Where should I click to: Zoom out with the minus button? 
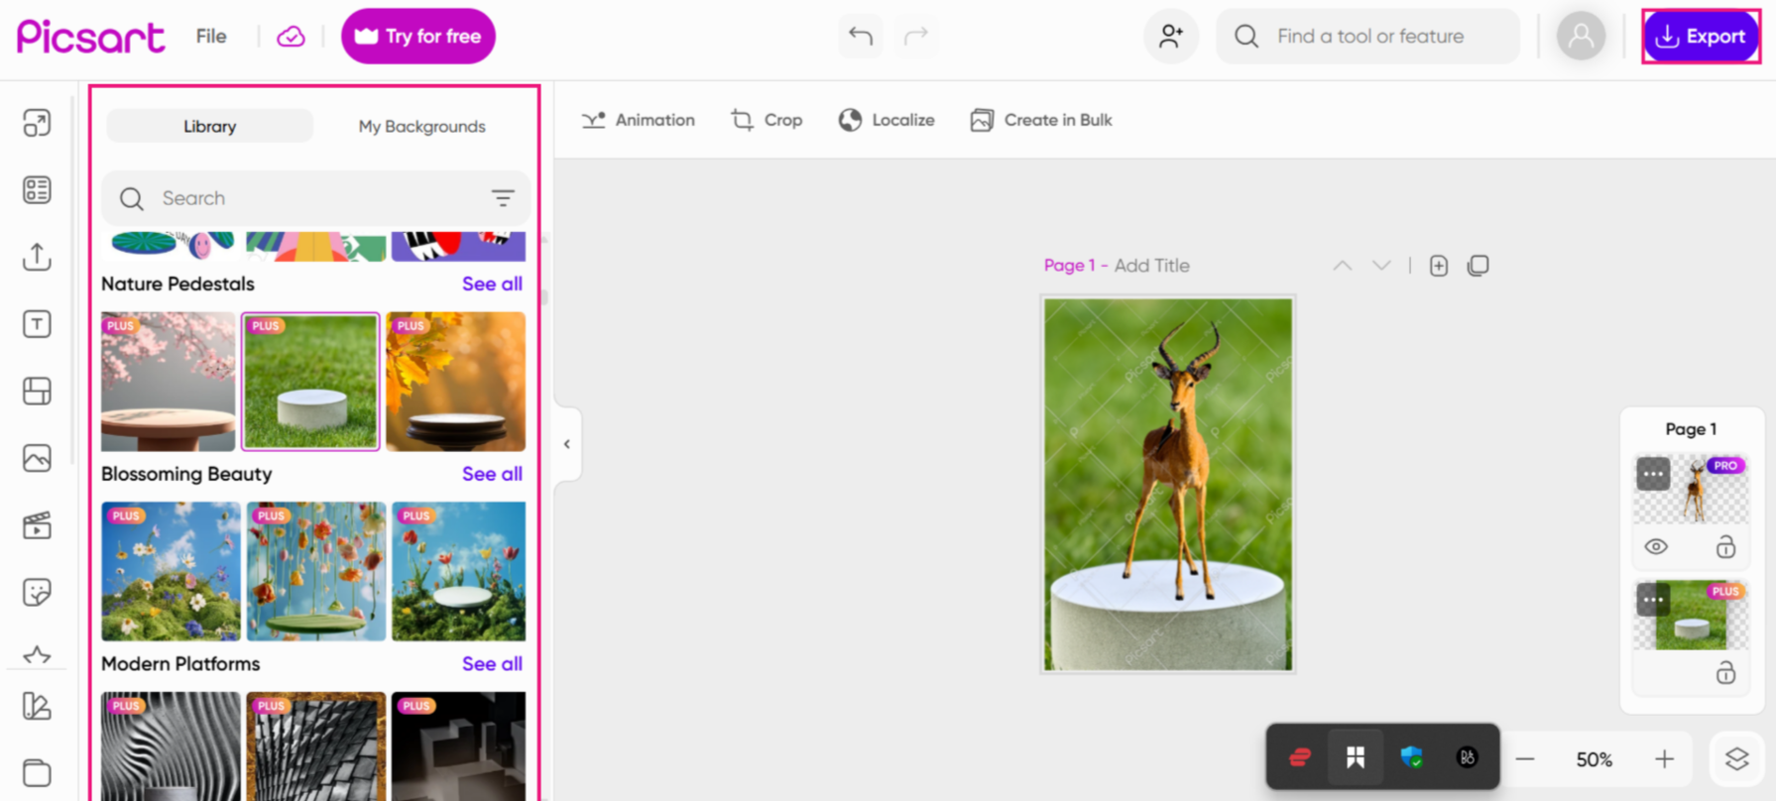(1525, 759)
